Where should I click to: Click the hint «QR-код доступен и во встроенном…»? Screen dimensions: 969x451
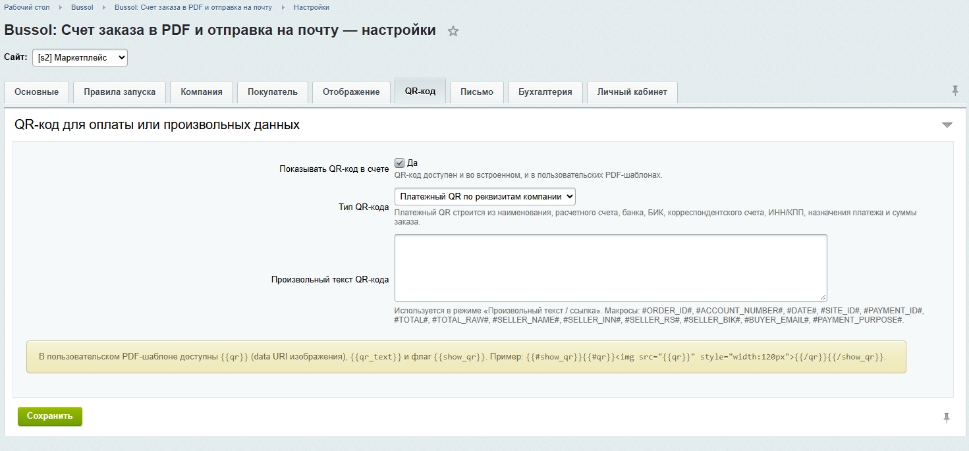[x=528, y=175]
